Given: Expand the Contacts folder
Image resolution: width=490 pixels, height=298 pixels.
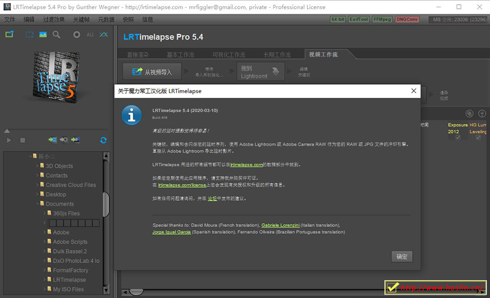Looking at the screenshot, I should click(37, 175).
